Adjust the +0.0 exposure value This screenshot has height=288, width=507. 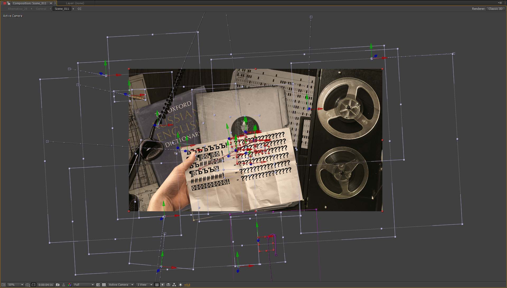pyautogui.click(x=187, y=285)
